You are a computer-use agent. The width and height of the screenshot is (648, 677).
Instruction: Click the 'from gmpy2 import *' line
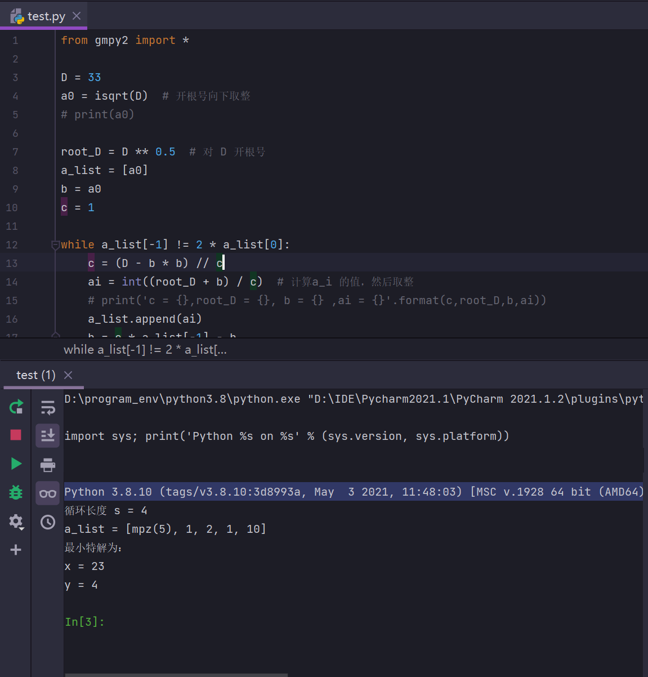pyautogui.click(x=125, y=40)
